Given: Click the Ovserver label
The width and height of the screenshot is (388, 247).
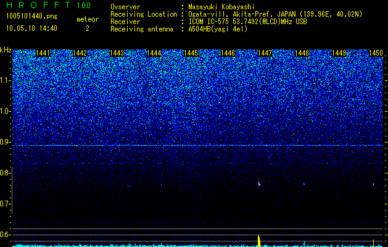Looking at the screenshot, I should pyautogui.click(x=125, y=7).
